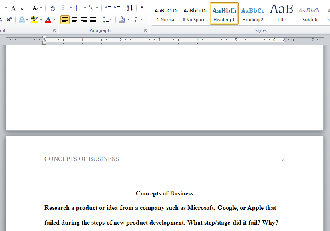Click page number 2 in header
Screen dimensions: 330x231
(x=283, y=159)
